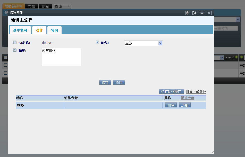Click the green right arrow icon in grid header

coord(236,57)
